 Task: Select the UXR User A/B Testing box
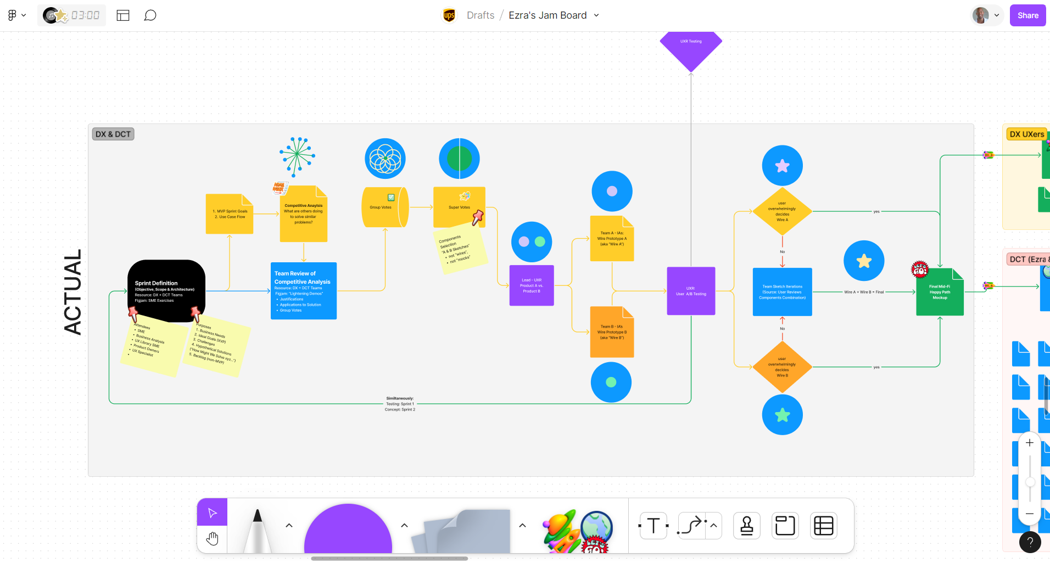tap(691, 291)
